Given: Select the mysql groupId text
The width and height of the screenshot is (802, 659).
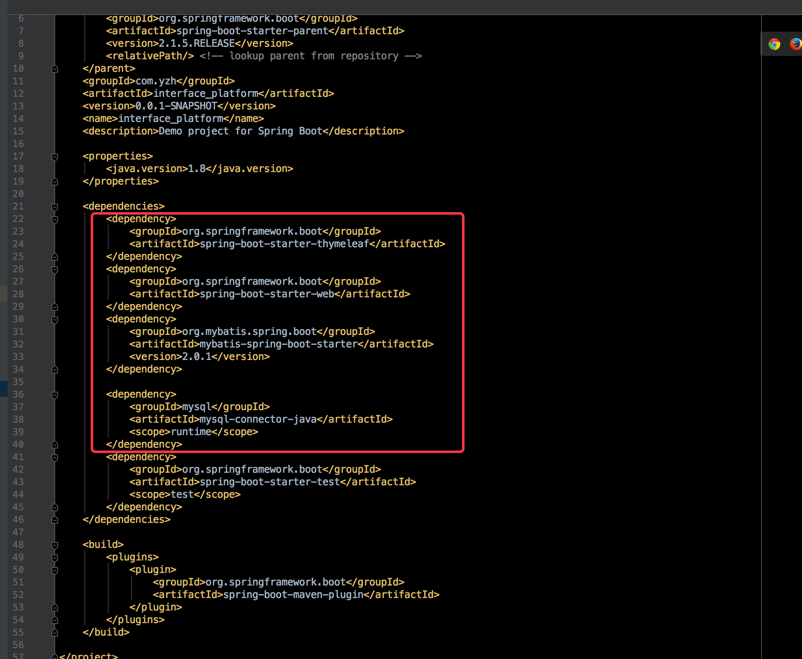Looking at the screenshot, I should click(195, 406).
